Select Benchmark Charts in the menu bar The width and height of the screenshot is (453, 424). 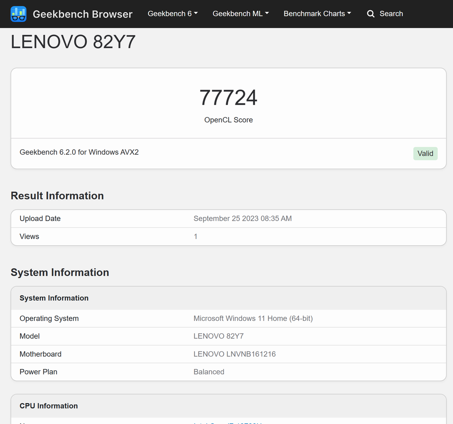(x=314, y=13)
